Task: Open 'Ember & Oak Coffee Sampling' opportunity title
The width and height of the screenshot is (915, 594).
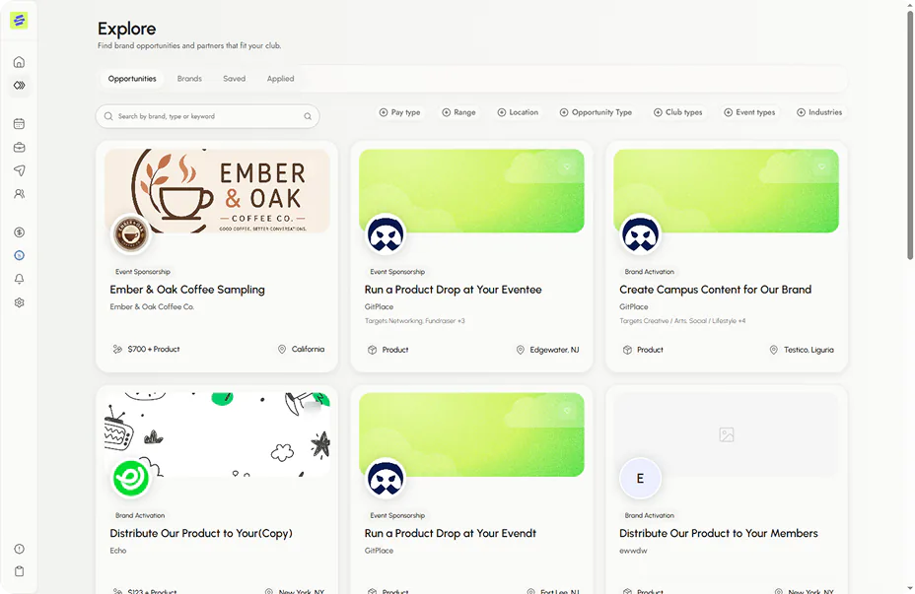Action: (187, 290)
